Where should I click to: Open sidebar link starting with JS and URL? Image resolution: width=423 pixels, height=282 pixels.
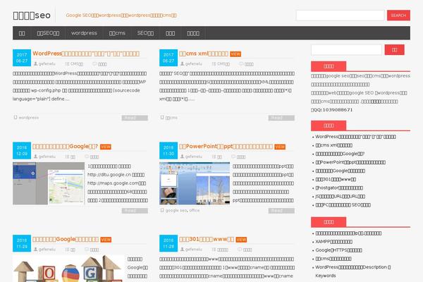[341, 197]
